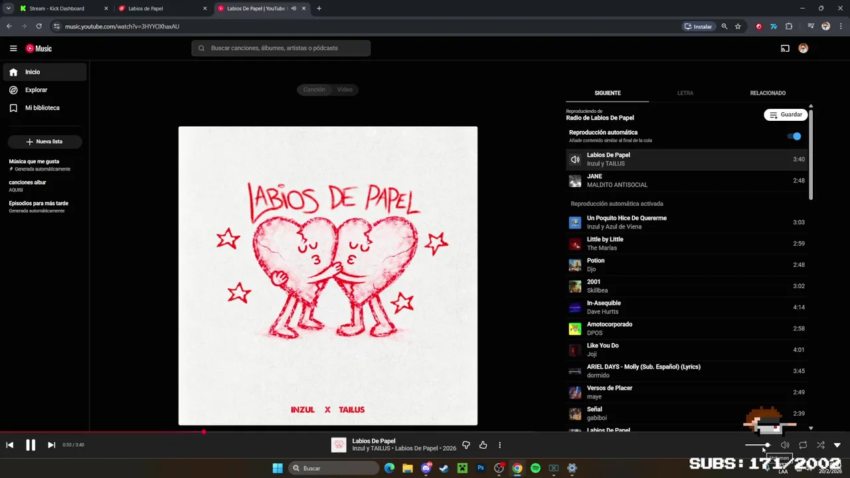
Task: Open canciones albur playlist
Action: click(x=44, y=186)
